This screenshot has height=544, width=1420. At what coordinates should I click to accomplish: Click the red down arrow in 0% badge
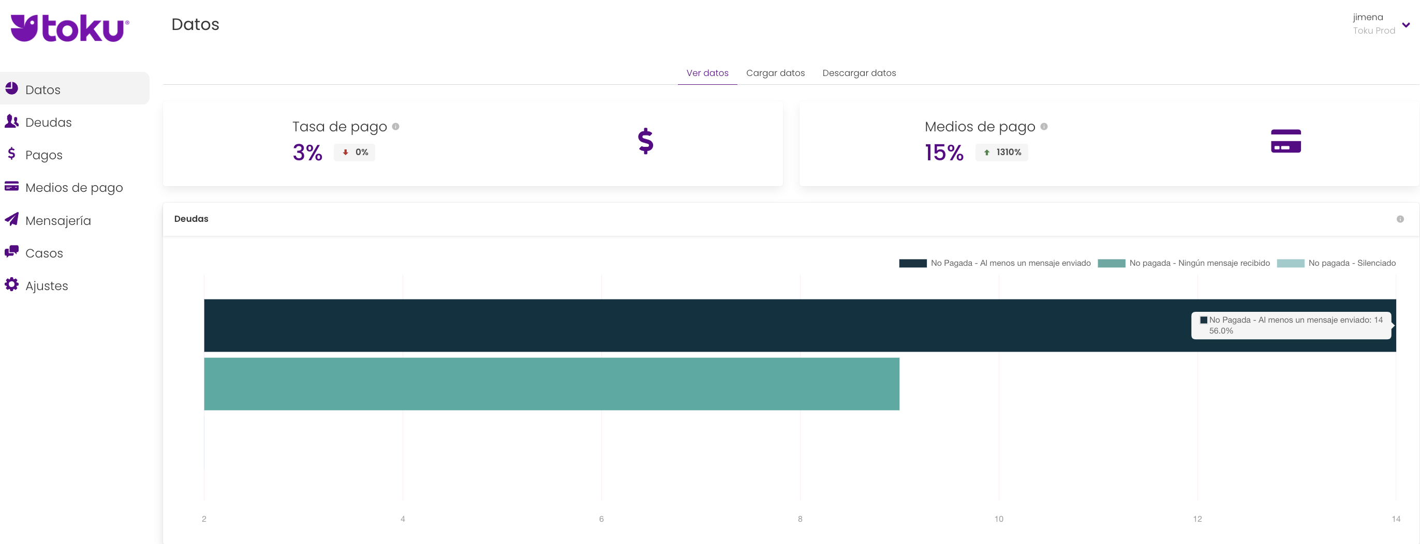345,153
